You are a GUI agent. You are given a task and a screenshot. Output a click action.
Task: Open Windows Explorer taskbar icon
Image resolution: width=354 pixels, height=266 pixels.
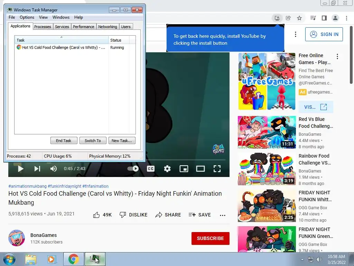pos(31,259)
